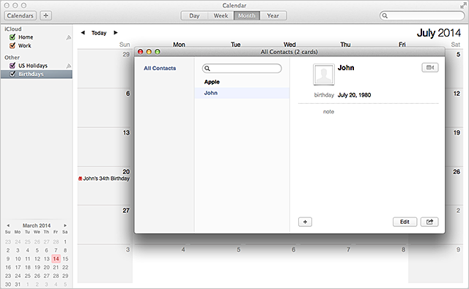Image resolution: width=469 pixels, height=289 pixels.
Task: Go to next month in mini calendar
Action: pyautogui.click(x=65, y=225)
